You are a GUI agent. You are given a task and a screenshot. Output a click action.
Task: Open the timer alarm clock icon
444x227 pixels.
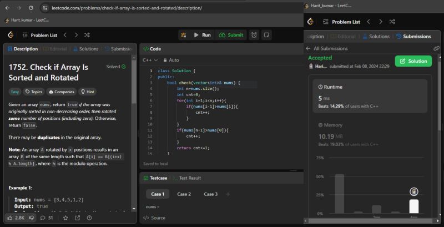pyautogui.click(x=254, y=35)
